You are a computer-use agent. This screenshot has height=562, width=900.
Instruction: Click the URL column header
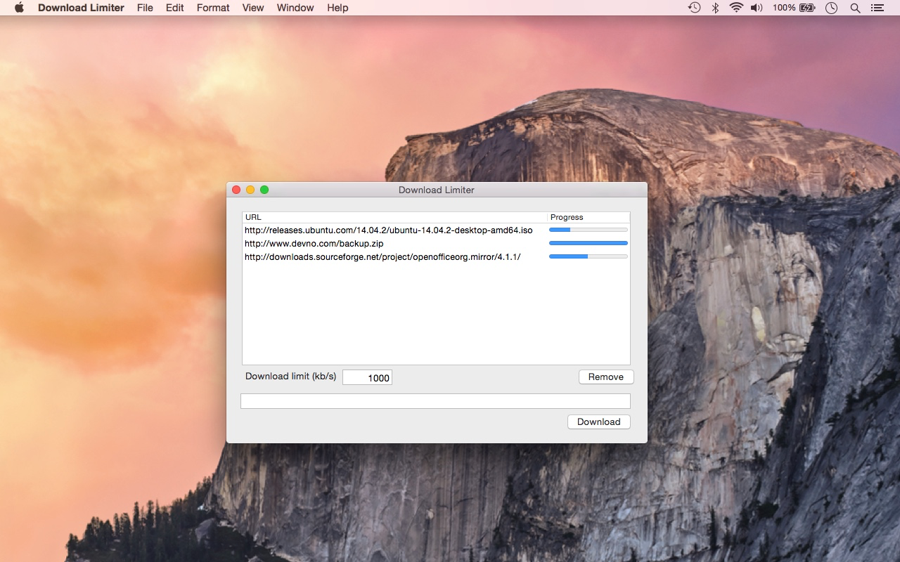coord(394,217)
